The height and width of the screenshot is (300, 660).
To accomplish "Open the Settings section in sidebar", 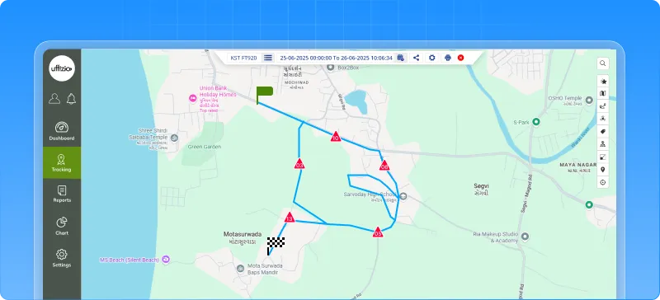I will click(x=62, y=258).
